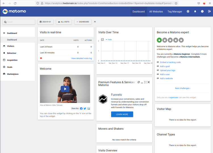Toggle the Visits series in chart legend
This screenshot has height=153, width=213.
pyautogui.click(x=109, y=40)
